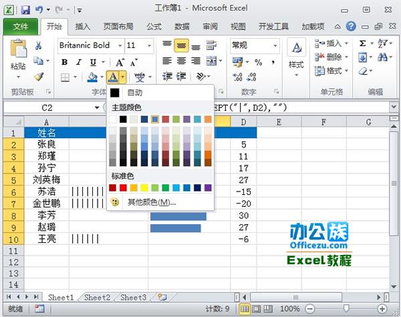401x317 pixels.
Task: Open the font color dropdown arrow
Action: coord(123,77)
